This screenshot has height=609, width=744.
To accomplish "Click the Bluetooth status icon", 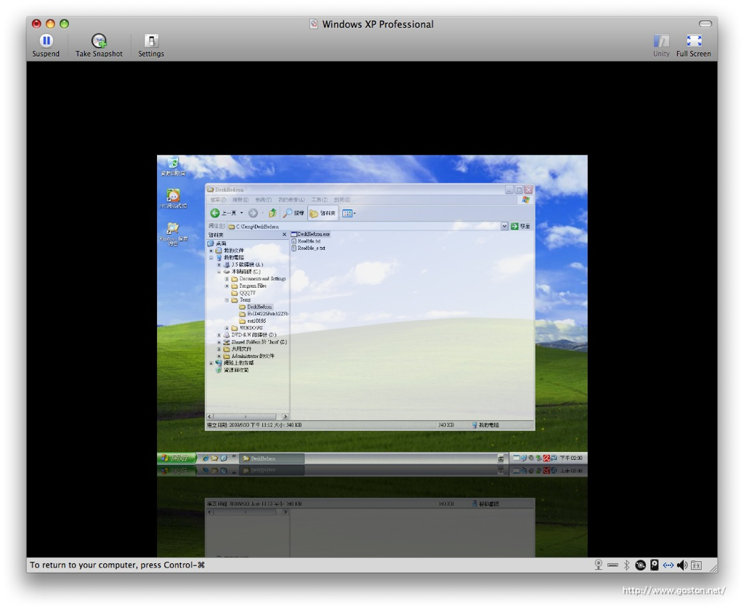I will pos(626,565).
